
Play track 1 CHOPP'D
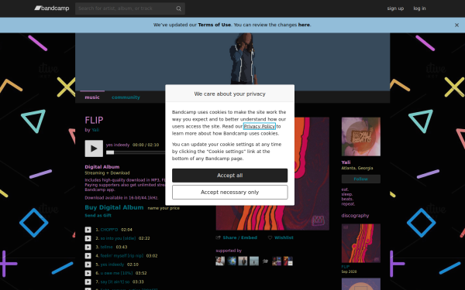pos(88,230)
